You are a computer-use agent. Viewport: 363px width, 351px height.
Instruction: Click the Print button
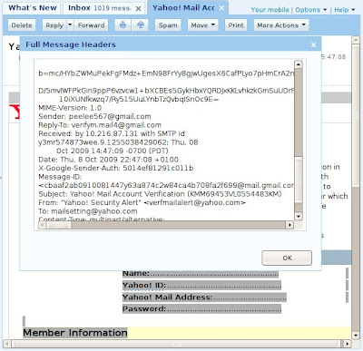(236, 25)
